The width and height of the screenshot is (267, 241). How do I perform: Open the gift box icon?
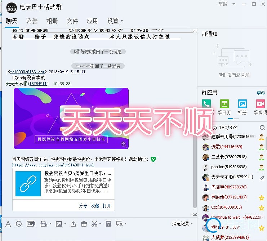[84, 224]
